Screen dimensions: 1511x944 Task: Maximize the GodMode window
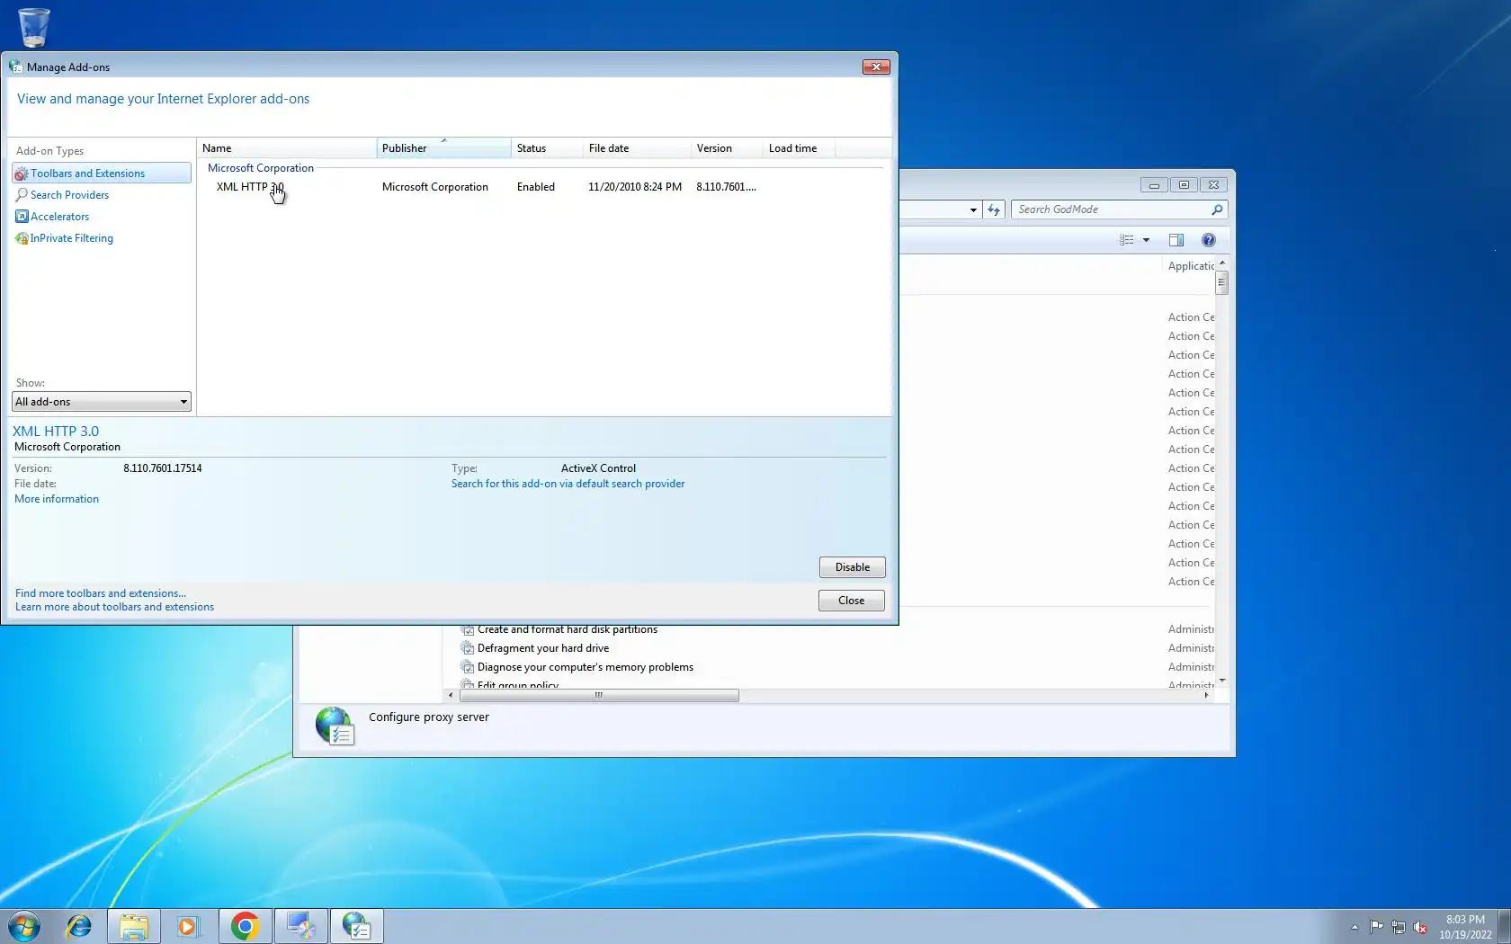tap(1184, 185)
